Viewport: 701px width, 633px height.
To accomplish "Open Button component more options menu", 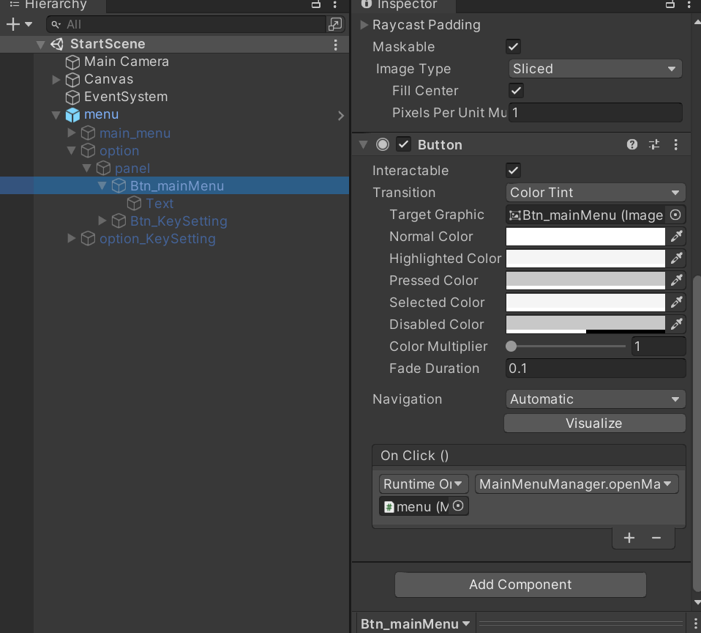I will [675, 144].
